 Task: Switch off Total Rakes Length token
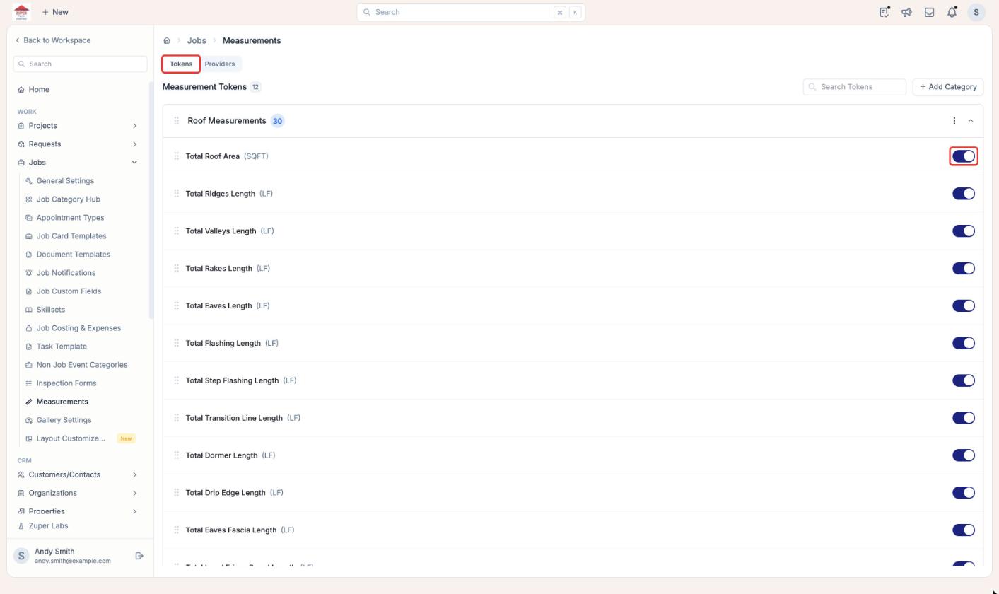964,269
